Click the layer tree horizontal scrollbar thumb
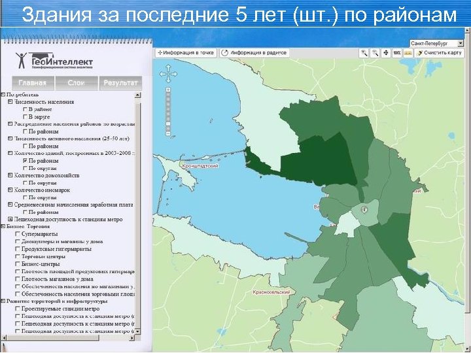The width and height of the screenshot is (471, 353). tap(52, 338)
